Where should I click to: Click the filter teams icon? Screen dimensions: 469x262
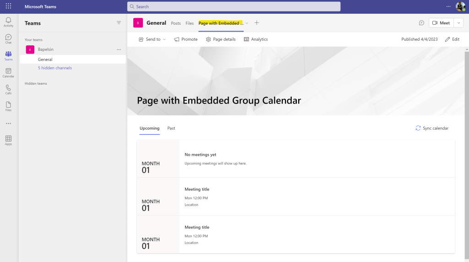click(x=119, y=23)
